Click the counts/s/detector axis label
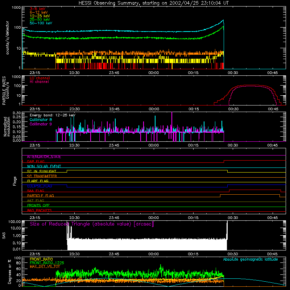 pos(8,38)
